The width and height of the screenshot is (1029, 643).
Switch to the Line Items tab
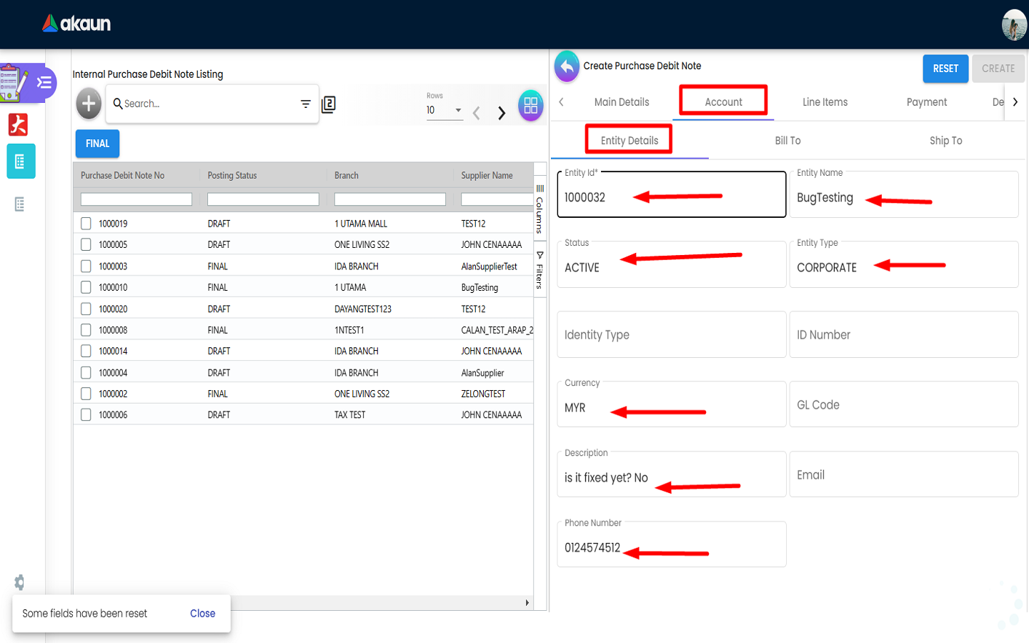[825, 102]
